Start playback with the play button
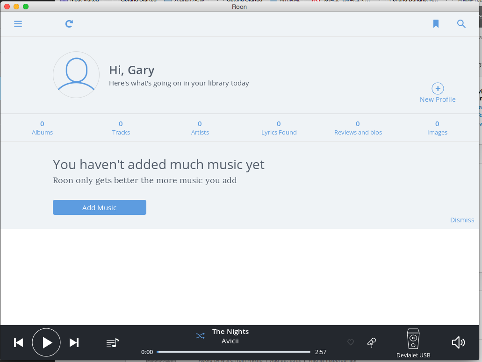The width and height of the screenshot is (482, 362). [46, 343]
